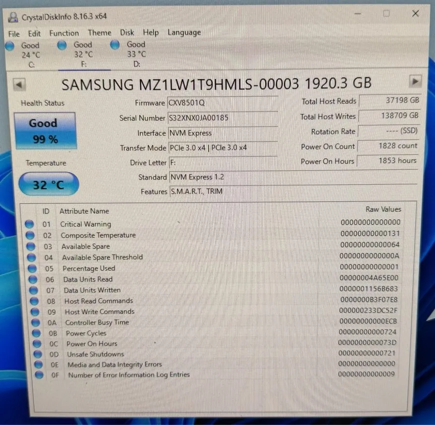Screen dimensions: 435x425
Task: Select the Unsafe Shutdowns attribute name
Action: coord(95,354)
